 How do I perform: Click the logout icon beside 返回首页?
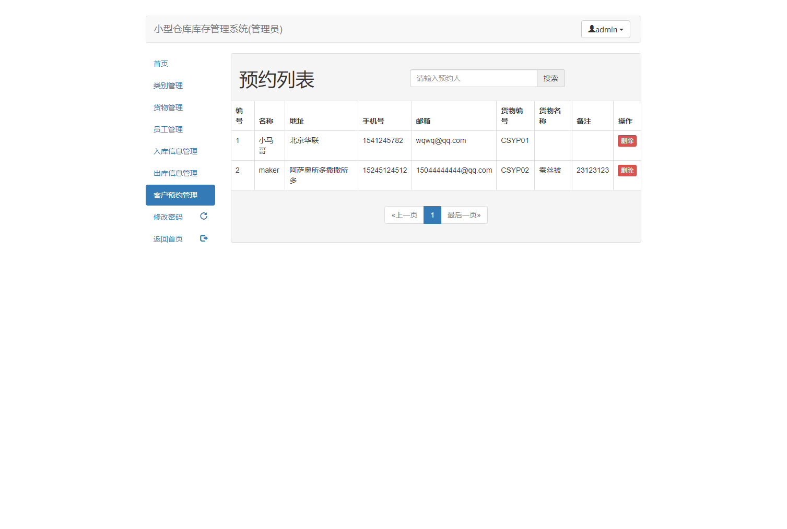204,238
